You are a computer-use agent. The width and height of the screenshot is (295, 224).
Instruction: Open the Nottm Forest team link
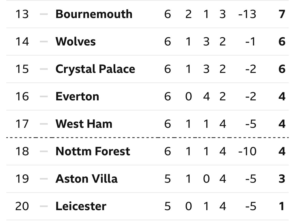point(93,151)
